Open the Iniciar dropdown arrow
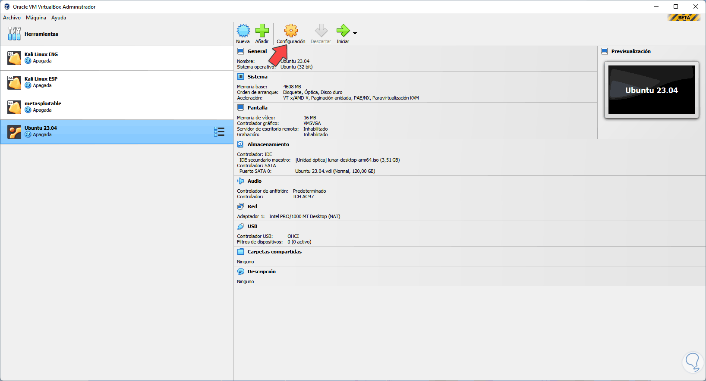This screenshot has width=706, height=381. [x=355, y=33]
